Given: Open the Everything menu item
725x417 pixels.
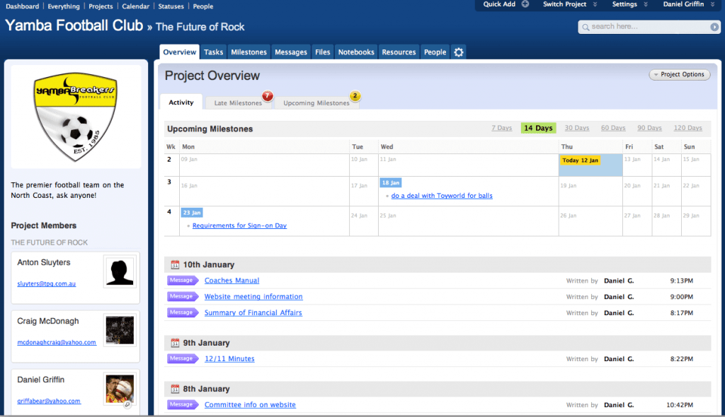Looking at the screenshot, I should [x=64, y=6].
